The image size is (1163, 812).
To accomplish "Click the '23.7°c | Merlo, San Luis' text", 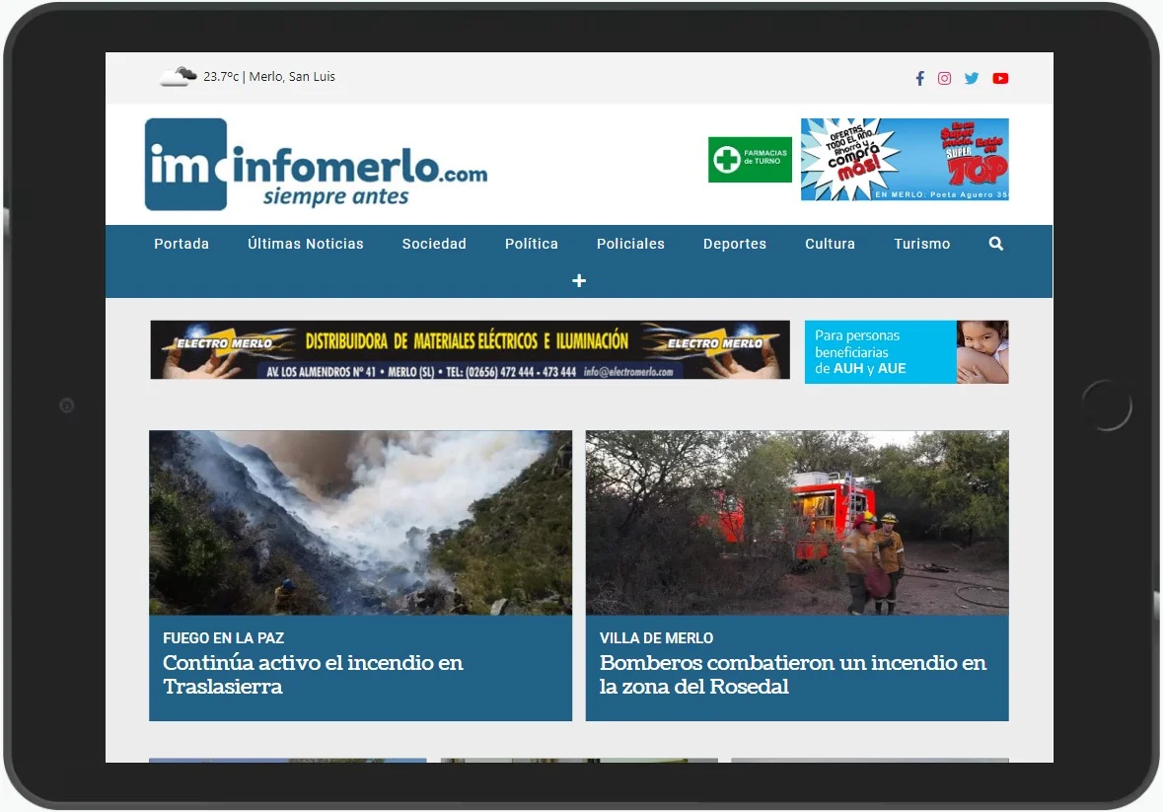I will (x=269, y=76).
